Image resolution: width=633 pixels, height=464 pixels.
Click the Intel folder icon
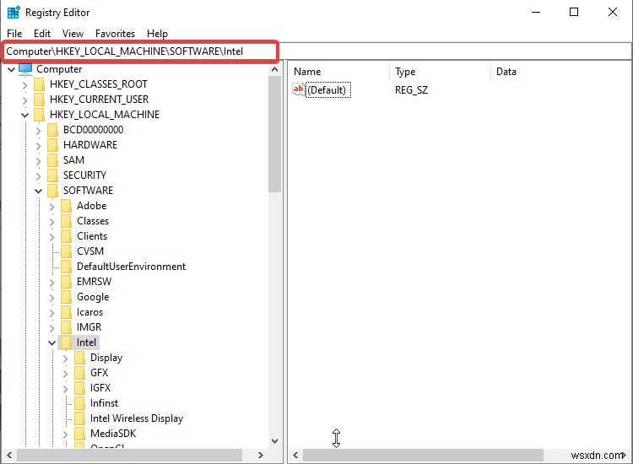66,343
